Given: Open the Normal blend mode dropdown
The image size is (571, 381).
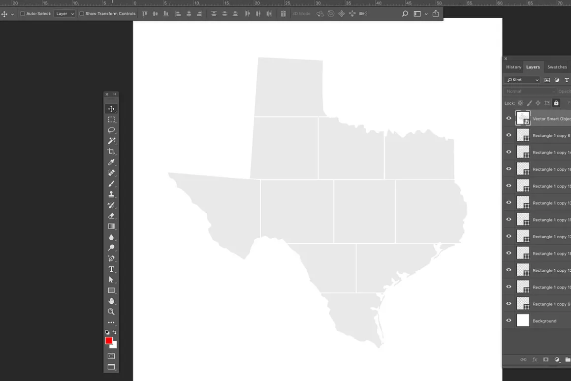Looking at the screenshot, I should coord(530,92).
